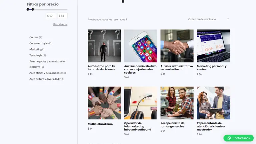Click the minimum price slider handle

pyautogui.click(x=28, y=9)
